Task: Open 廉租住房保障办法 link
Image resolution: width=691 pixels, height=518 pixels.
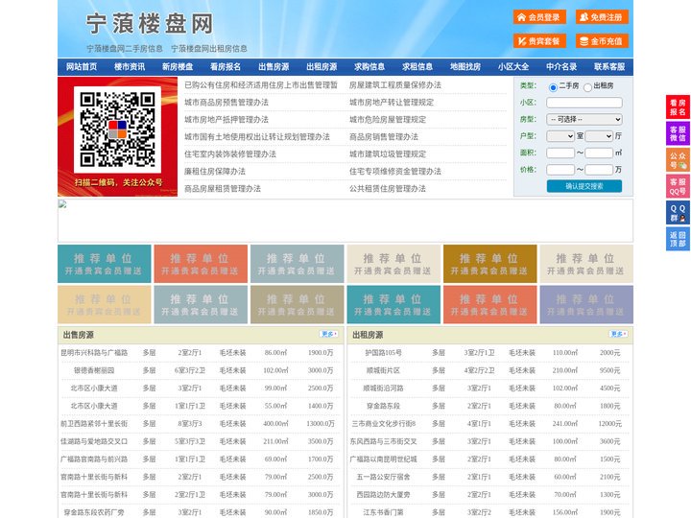Action: point(215,172)
